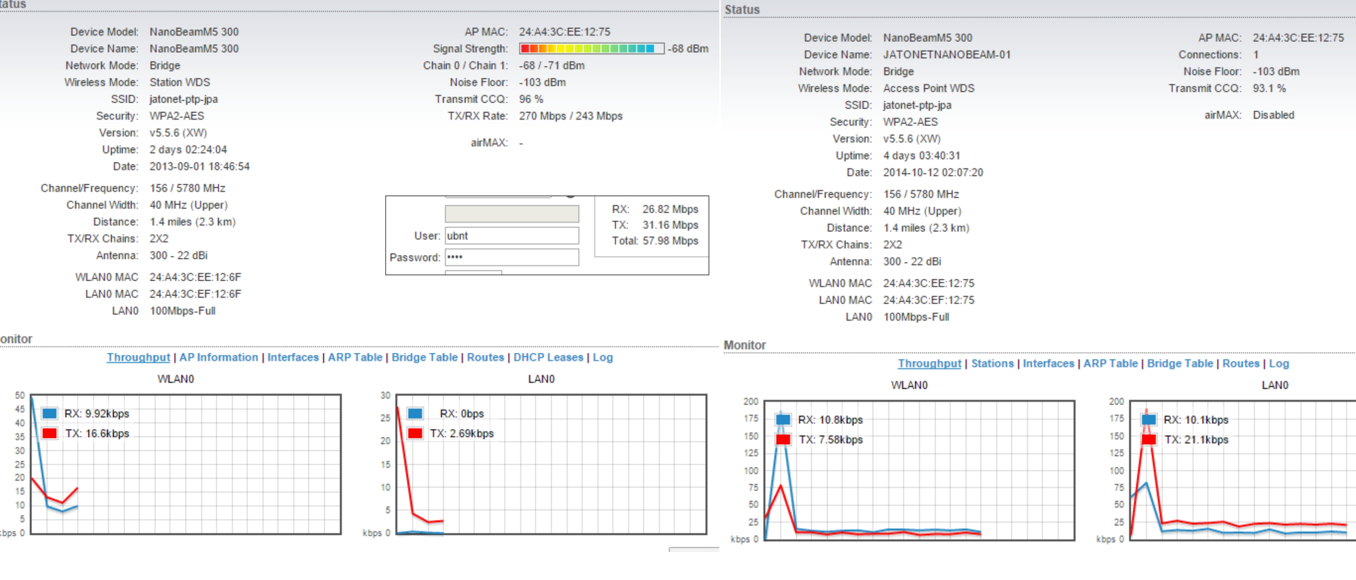The height and width of the screenshot is (580, 1356).
Task: Open the left panel Bridge Table link
Action: pyautogui.click(x=424, y=358)
